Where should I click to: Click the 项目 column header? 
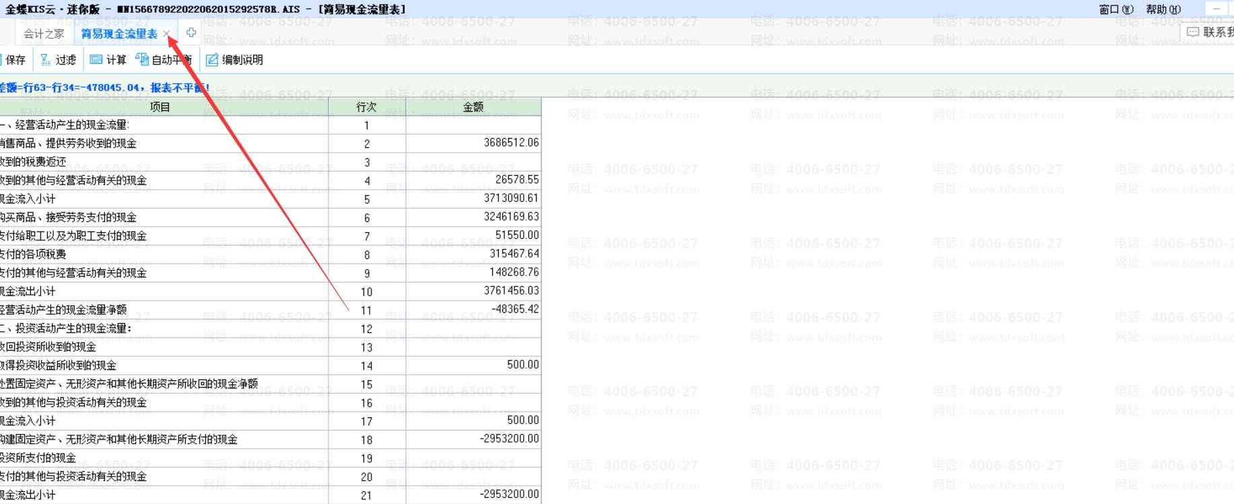point(160,107)
